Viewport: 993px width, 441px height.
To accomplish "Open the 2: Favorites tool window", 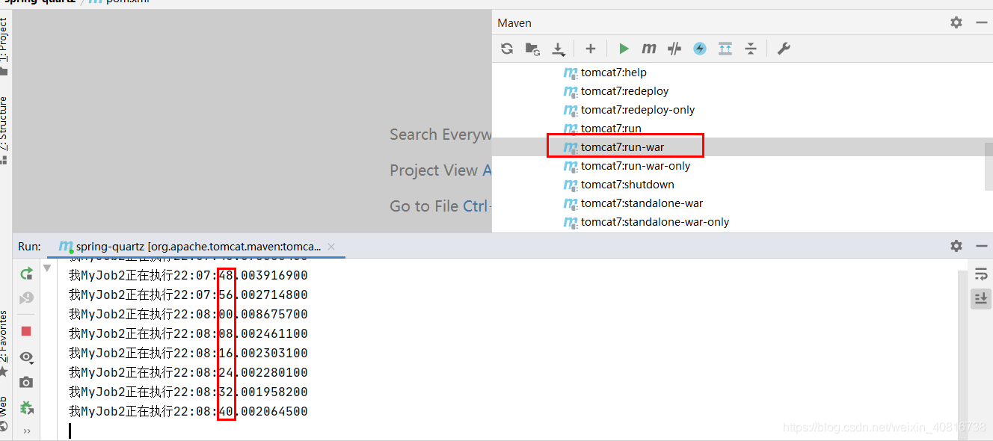I will click(x=4, y=342).
